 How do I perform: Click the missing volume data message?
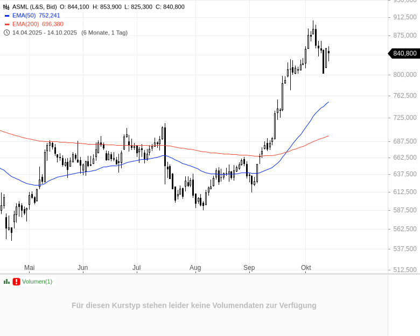(194, 305)
